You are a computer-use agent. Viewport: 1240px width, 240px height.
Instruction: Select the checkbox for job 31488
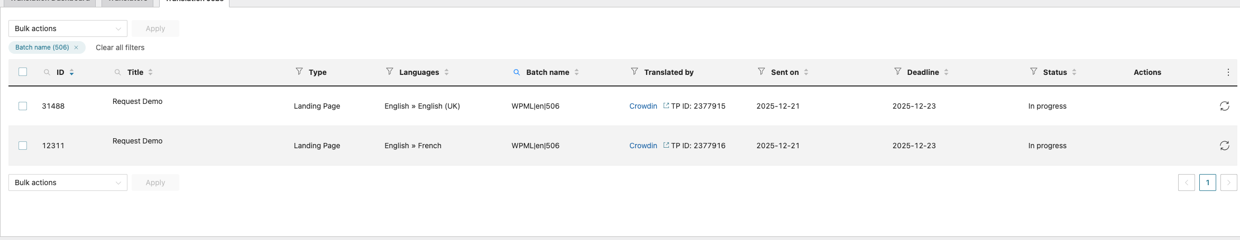(x=23, y=106)
